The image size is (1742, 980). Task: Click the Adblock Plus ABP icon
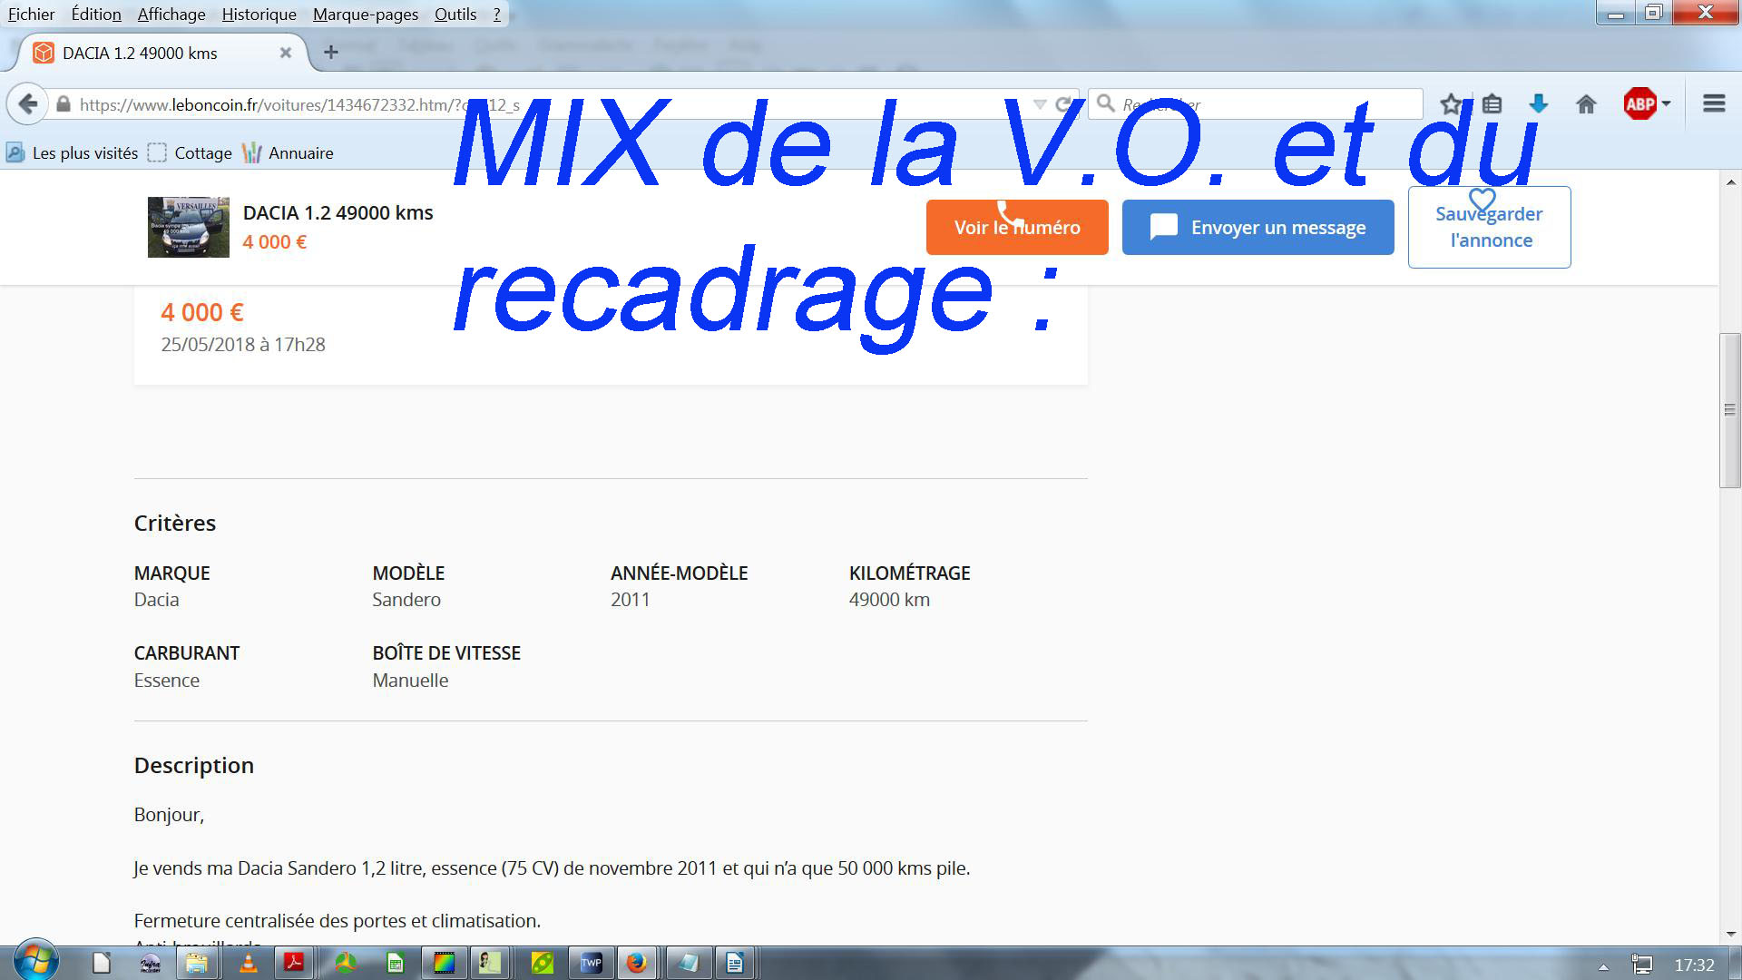(1639, 104)
